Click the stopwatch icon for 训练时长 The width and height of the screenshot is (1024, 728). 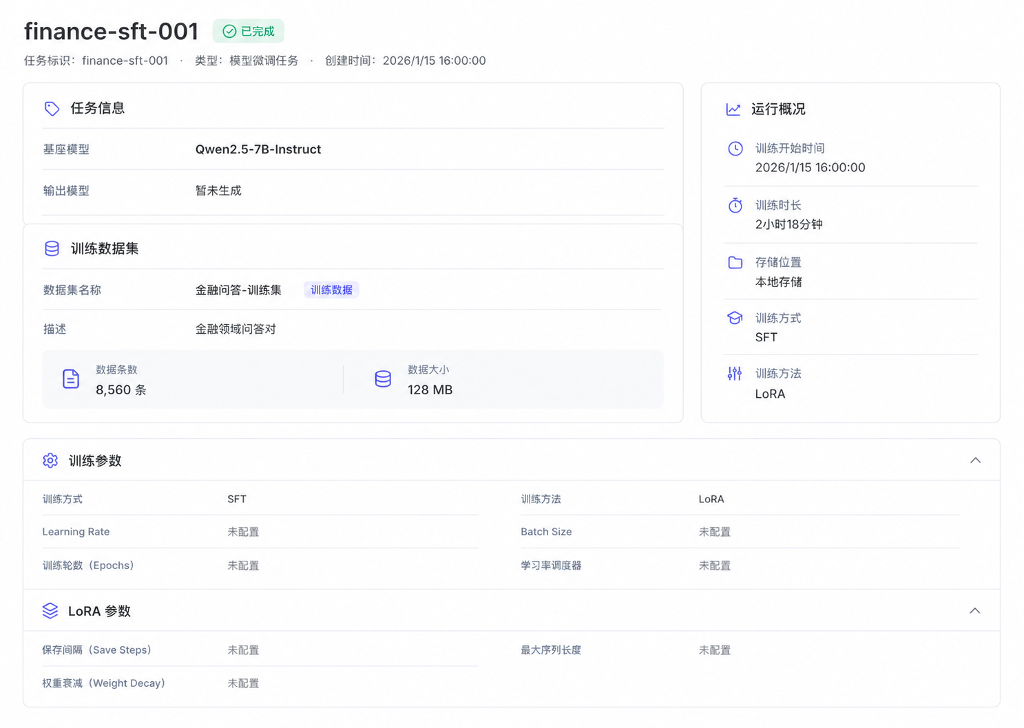[x=735, y=205]
